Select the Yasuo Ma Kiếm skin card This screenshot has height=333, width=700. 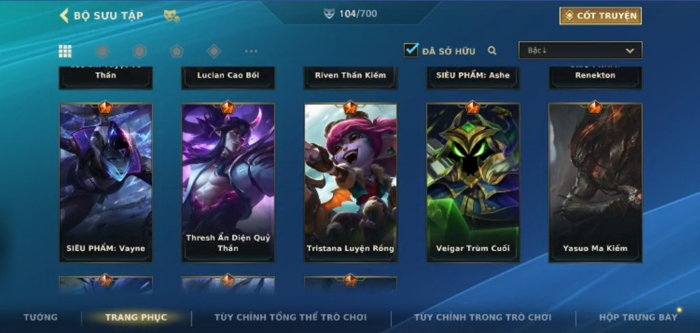tap(595, 183)
